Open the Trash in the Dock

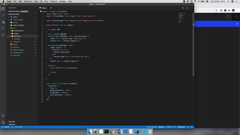150,132
